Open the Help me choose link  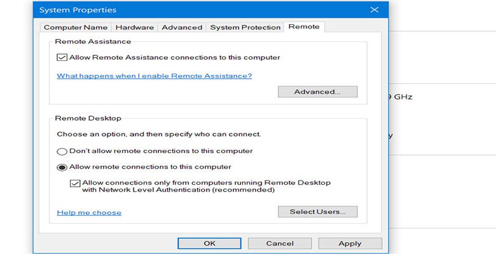click(x=89, y=213)
